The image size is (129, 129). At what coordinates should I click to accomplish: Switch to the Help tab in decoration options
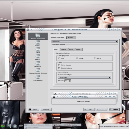tap(71, 50)
